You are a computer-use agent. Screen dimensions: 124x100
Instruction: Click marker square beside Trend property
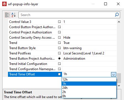point(59,43)
